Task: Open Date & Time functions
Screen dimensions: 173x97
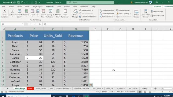Action: click(43, 13)
